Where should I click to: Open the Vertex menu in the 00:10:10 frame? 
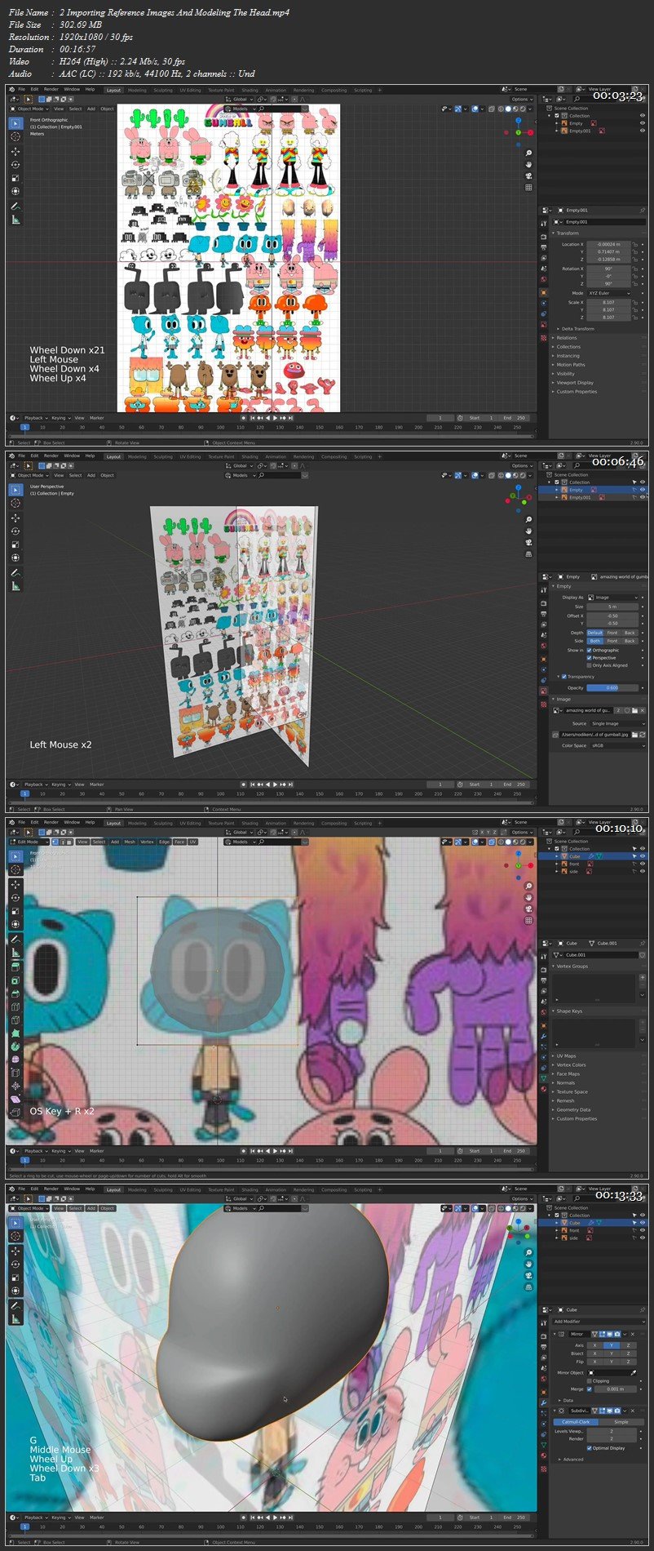point(147,842)
